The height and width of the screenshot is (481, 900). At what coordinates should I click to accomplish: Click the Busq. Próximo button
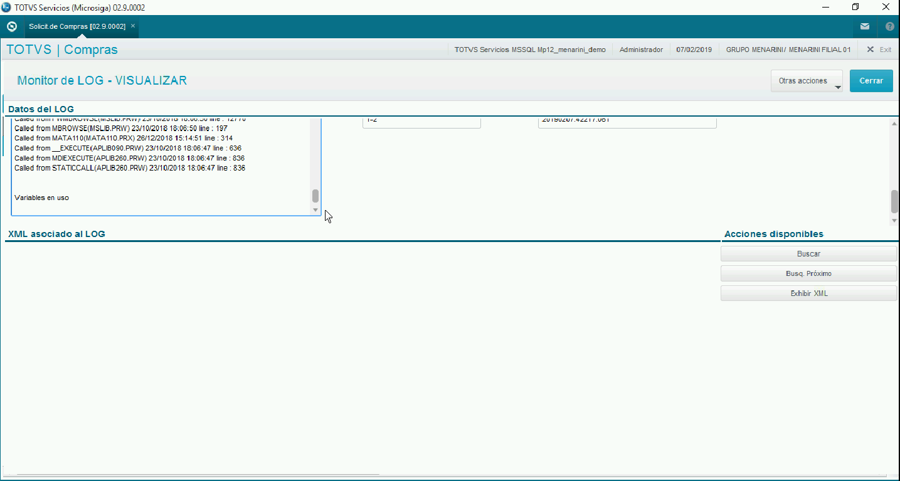coord(808,274)
